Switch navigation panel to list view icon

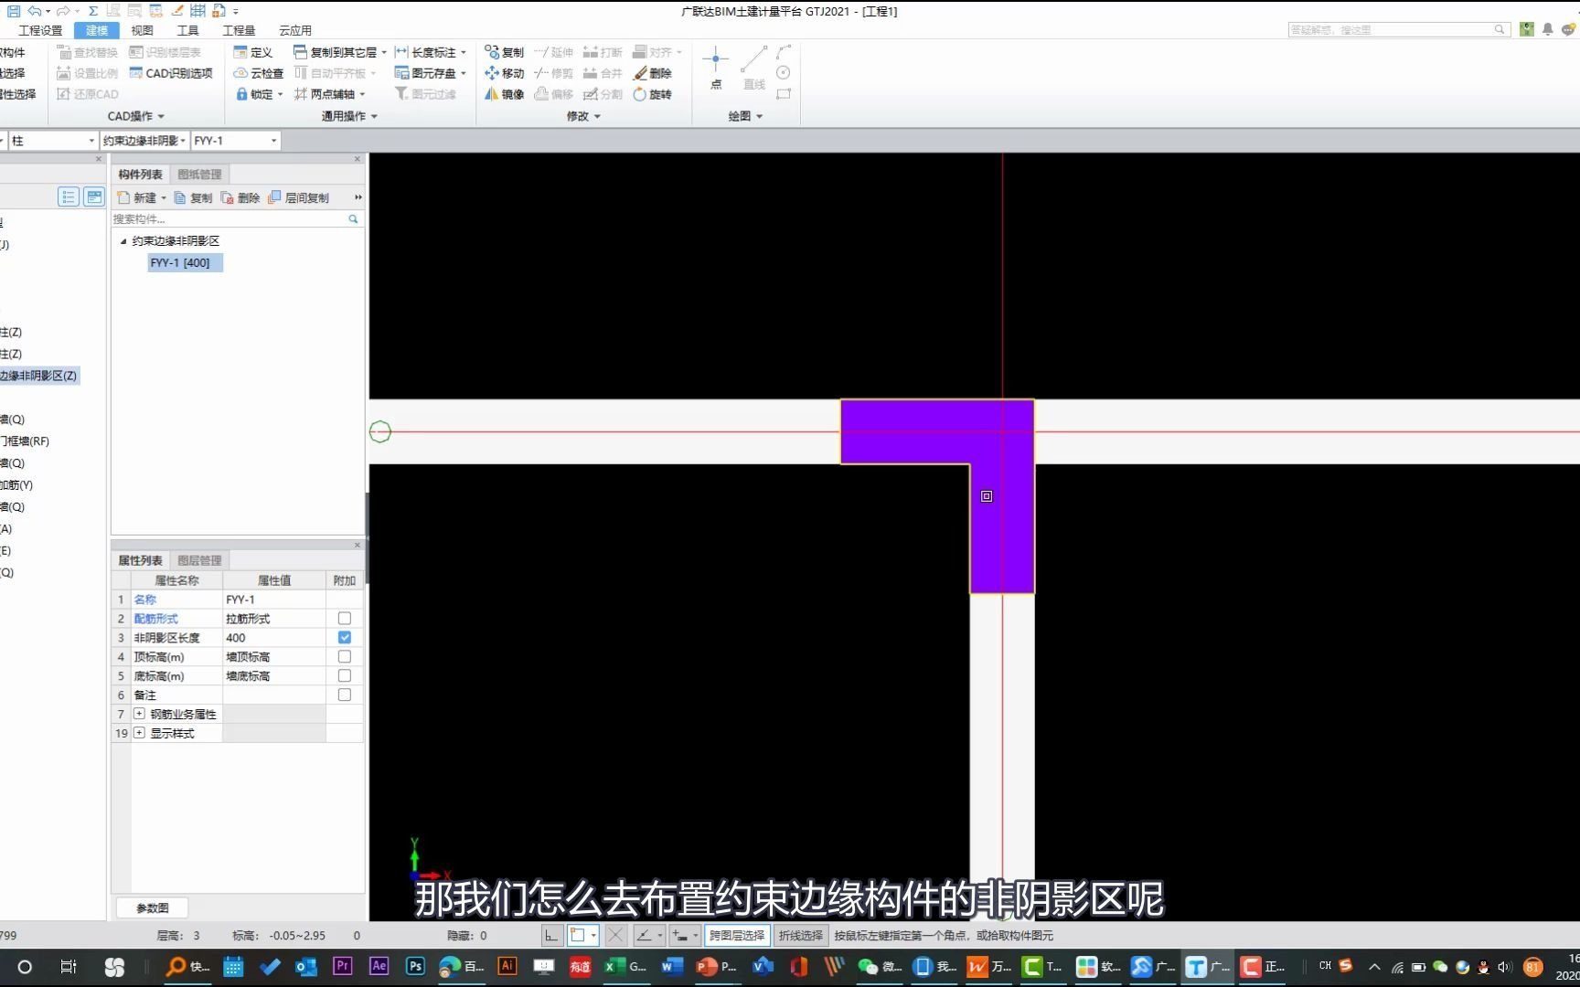tap(69, 196)
